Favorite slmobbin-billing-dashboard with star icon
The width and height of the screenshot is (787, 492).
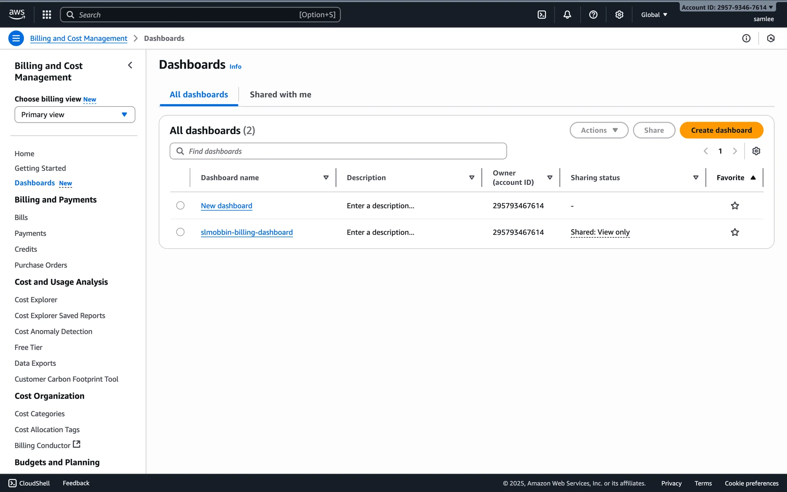click(735, 232)
